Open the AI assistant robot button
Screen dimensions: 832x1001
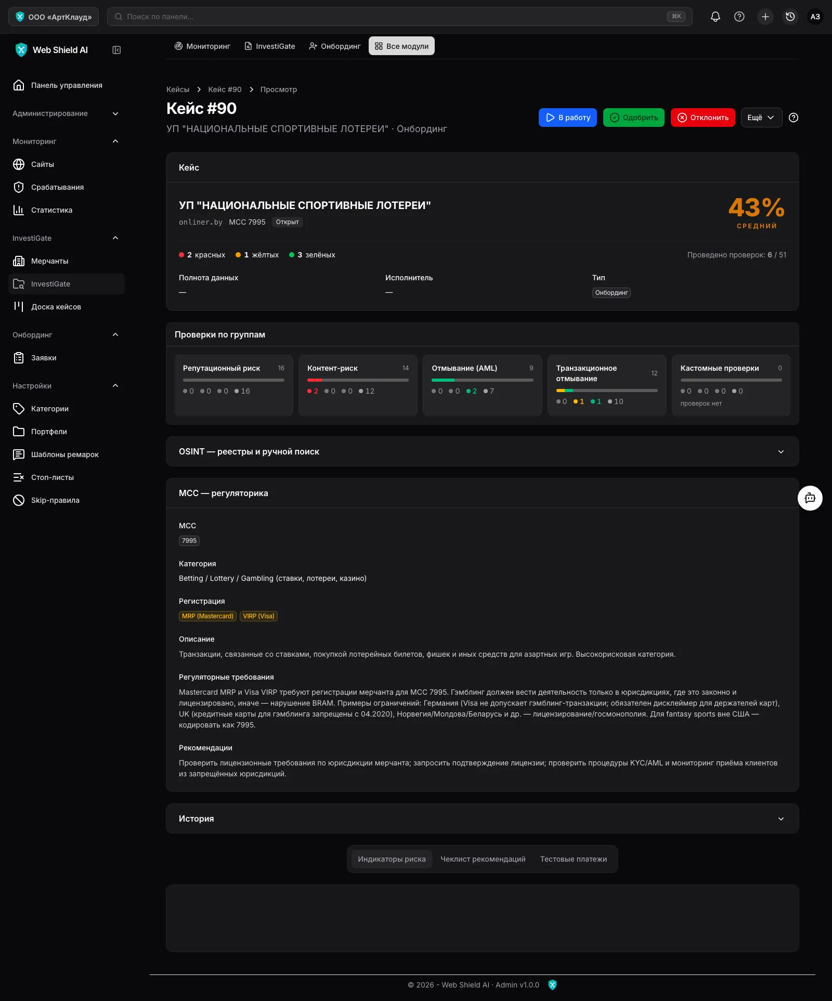pos(810,498)
